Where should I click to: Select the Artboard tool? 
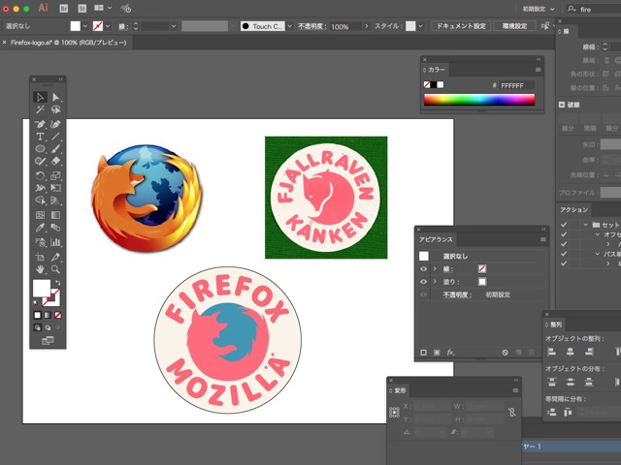tap(40, 257)
